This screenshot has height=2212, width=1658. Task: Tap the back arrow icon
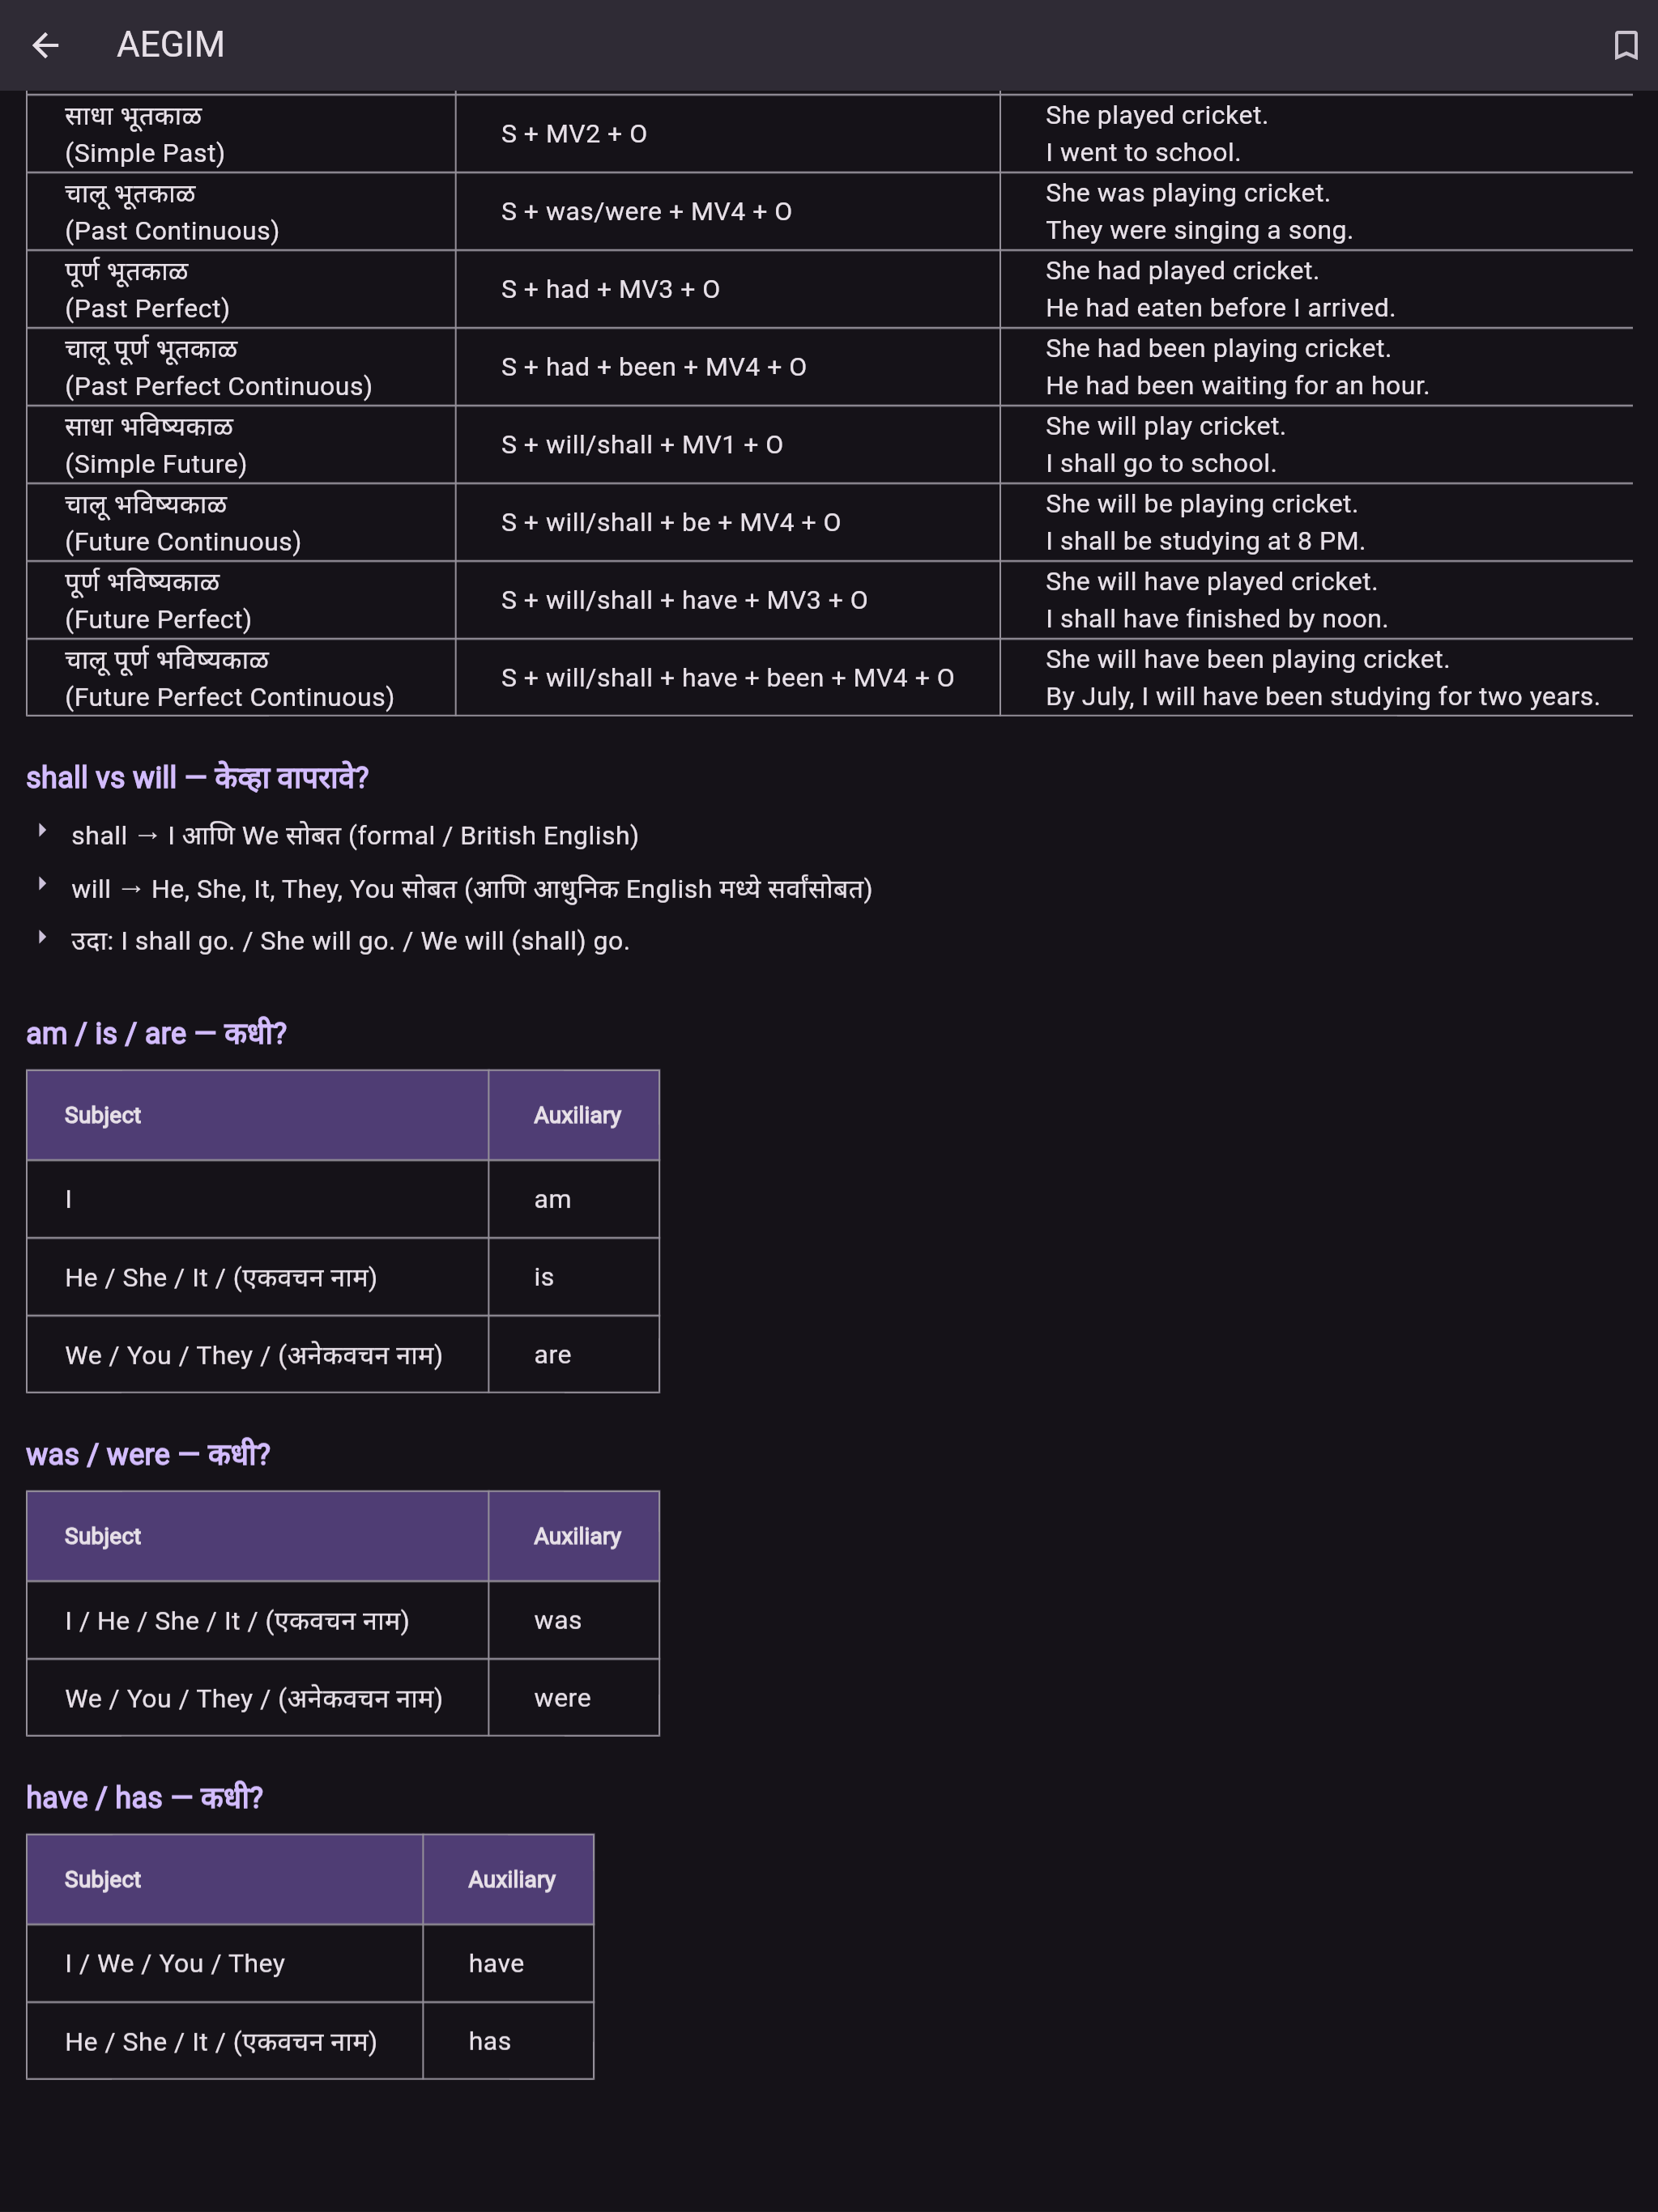click(x=45, y=45)
